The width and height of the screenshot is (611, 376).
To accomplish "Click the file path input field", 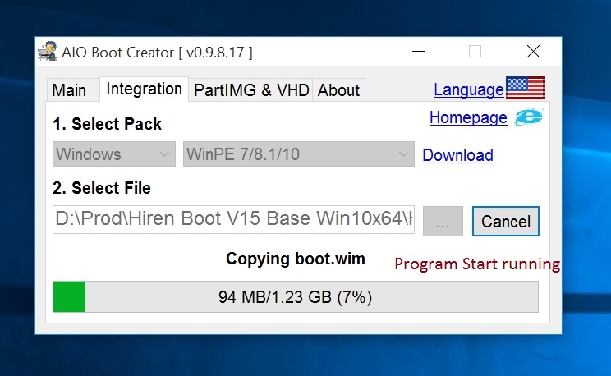I will [x=233, y=219].
